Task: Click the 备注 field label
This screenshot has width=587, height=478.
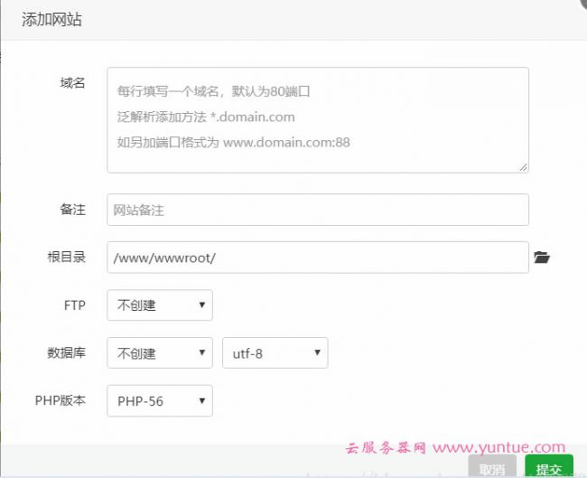Action: [x=72, y=210]
